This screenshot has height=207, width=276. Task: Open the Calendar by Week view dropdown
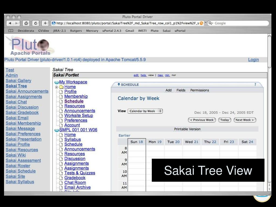tap(145, 111)
